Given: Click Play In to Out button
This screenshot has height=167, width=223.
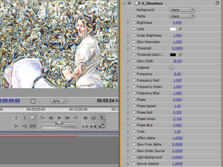Looking at the screenshot, I should 32,126.
